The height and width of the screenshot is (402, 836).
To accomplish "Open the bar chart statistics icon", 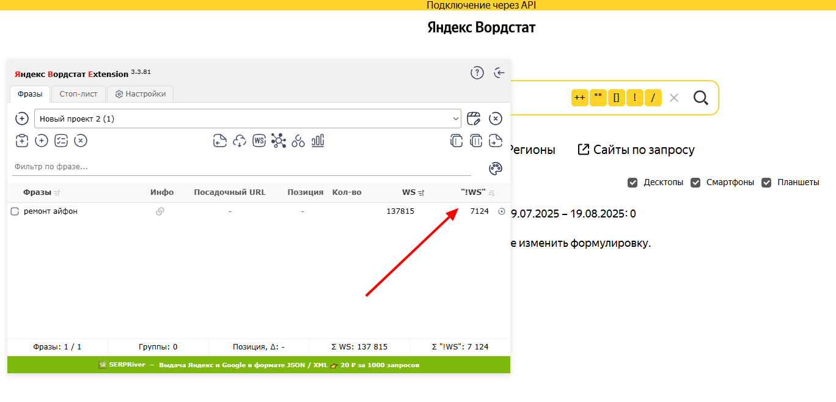I will coord(318,141).
